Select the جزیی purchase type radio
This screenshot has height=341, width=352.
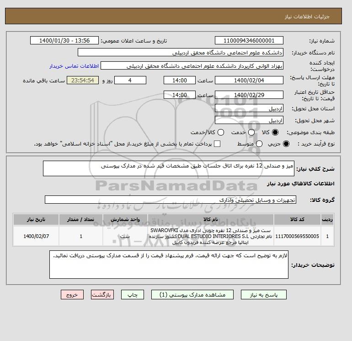click(286, 144)
